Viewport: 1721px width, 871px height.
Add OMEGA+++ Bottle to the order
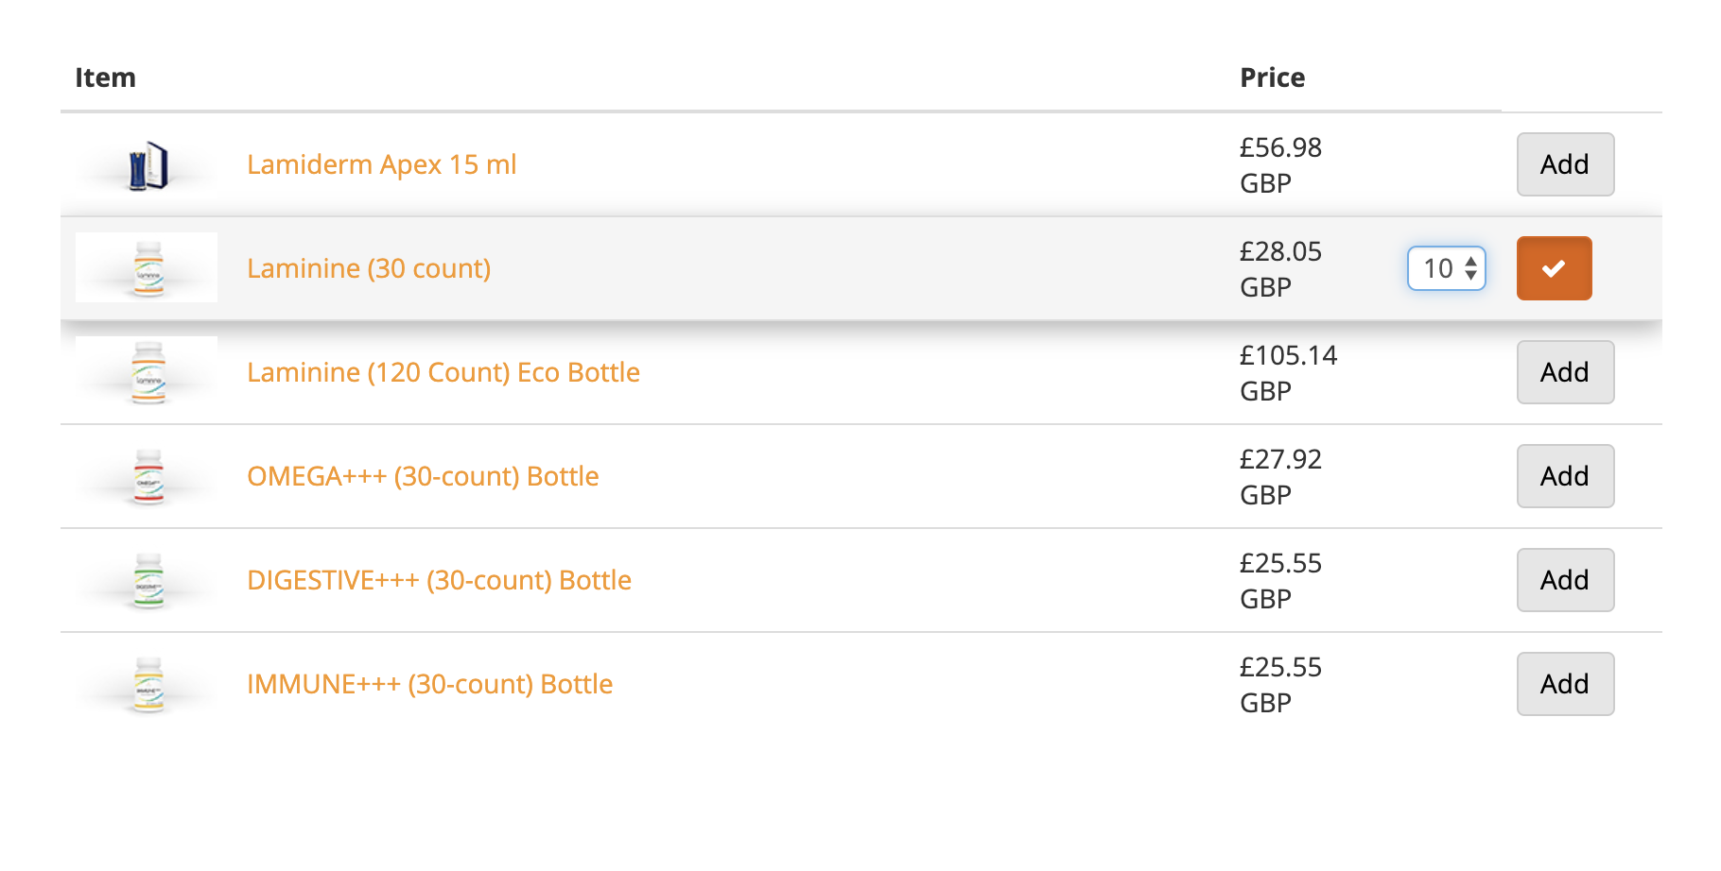(1565, 476)
